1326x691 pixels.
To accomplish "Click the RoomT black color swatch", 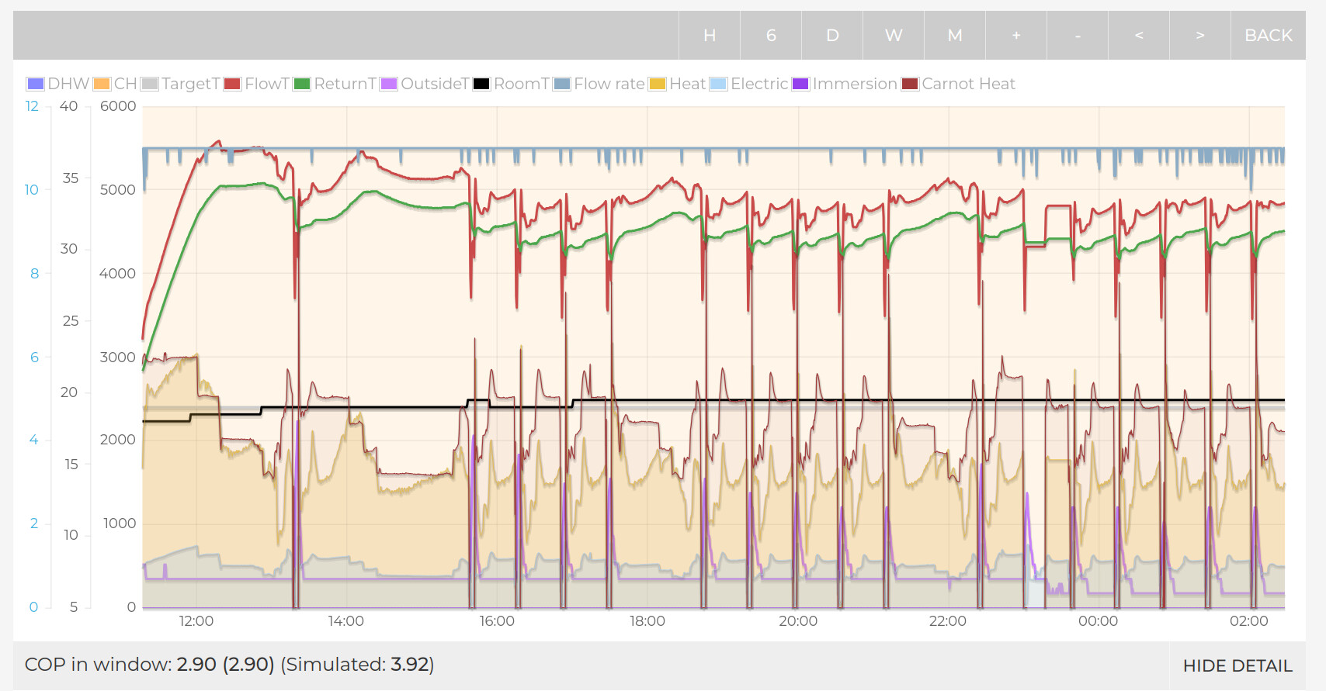I will coord(481,84).
